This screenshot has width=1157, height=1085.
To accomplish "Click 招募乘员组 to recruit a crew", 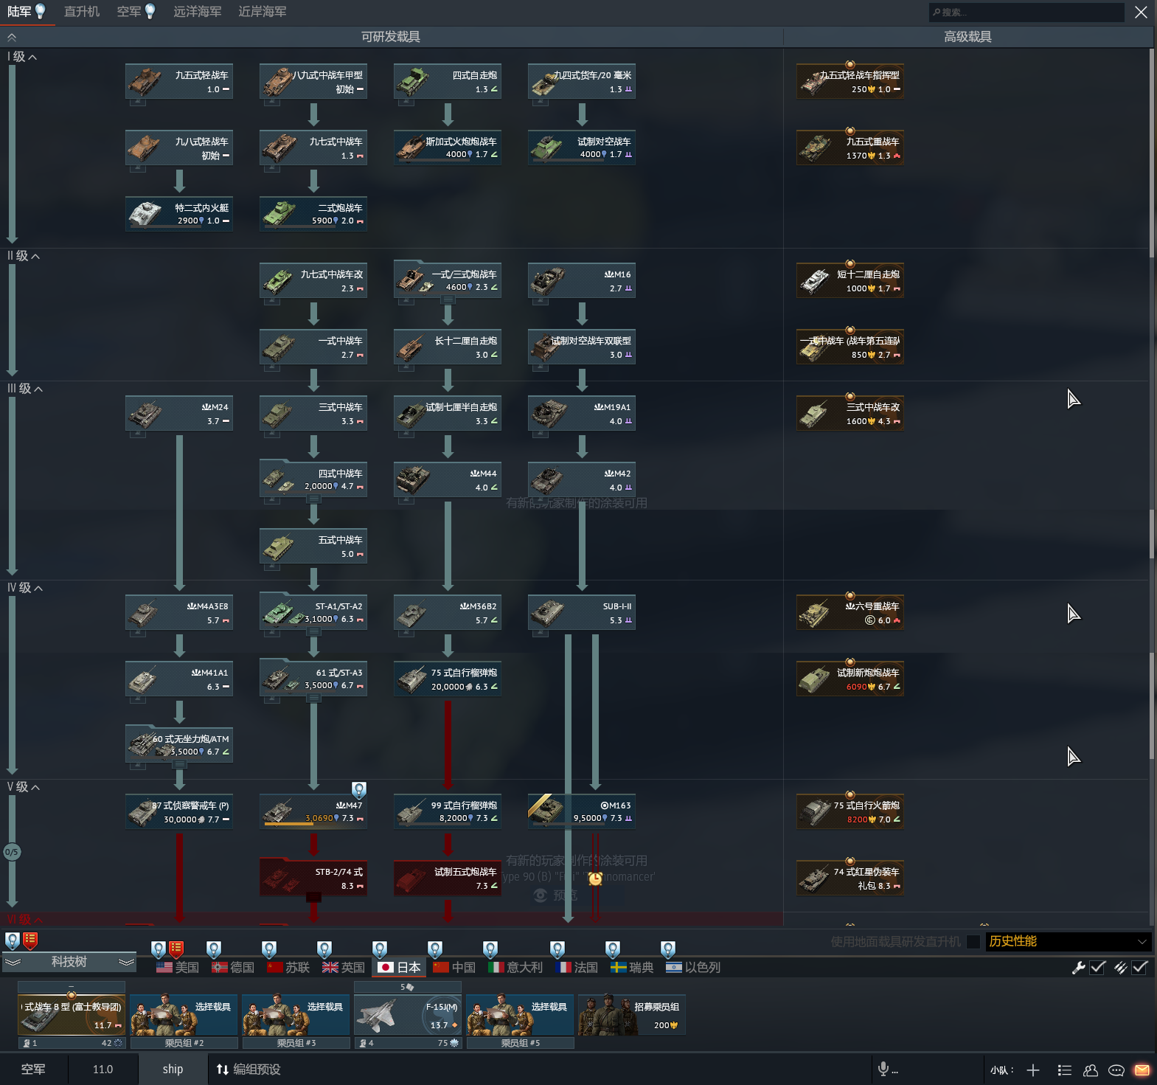I will (632, 1015).
